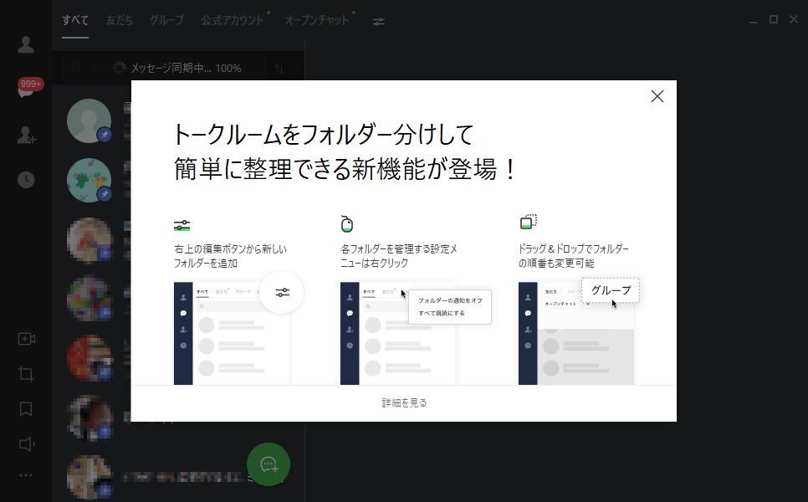Viewport: 808px width, 502px height.
Task: Click the メッセージ同期中 100% progress indicator
Action: click(x=176, y=68)
